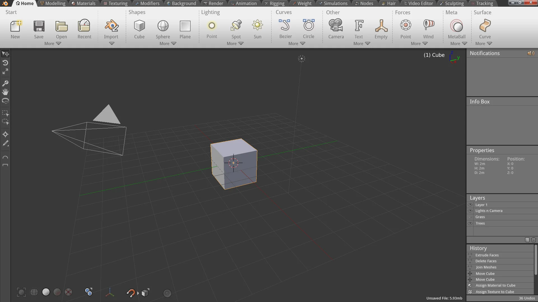Open the More dropdown under Curves

(296, 44)
